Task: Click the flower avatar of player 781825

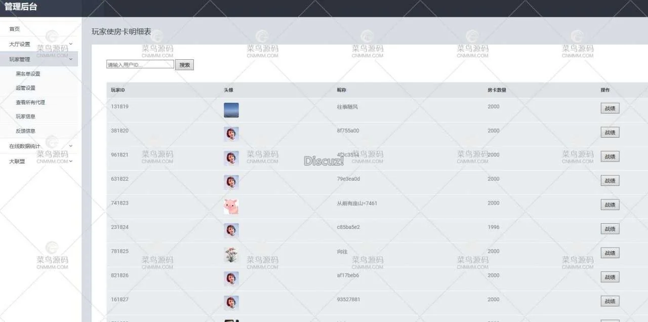Action: click(x=231, y=255)
